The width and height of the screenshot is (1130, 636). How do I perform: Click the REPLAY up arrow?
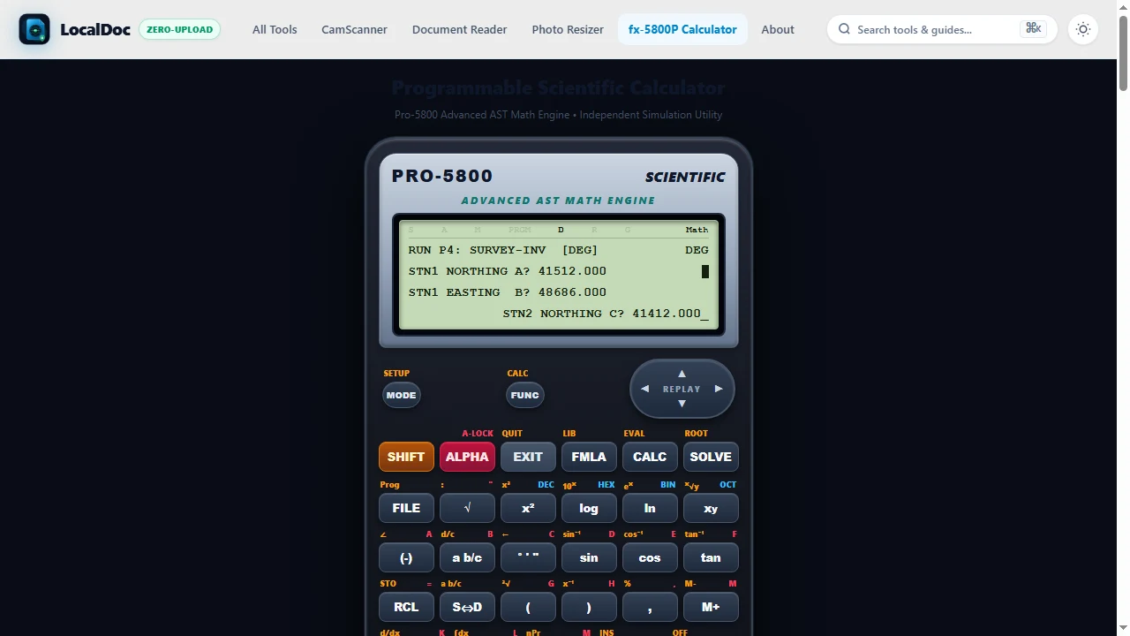[682, 373]
